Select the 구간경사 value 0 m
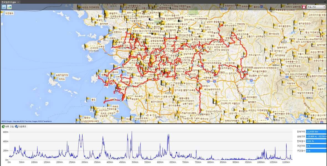 pyautogui.click(x=316, y=151)
